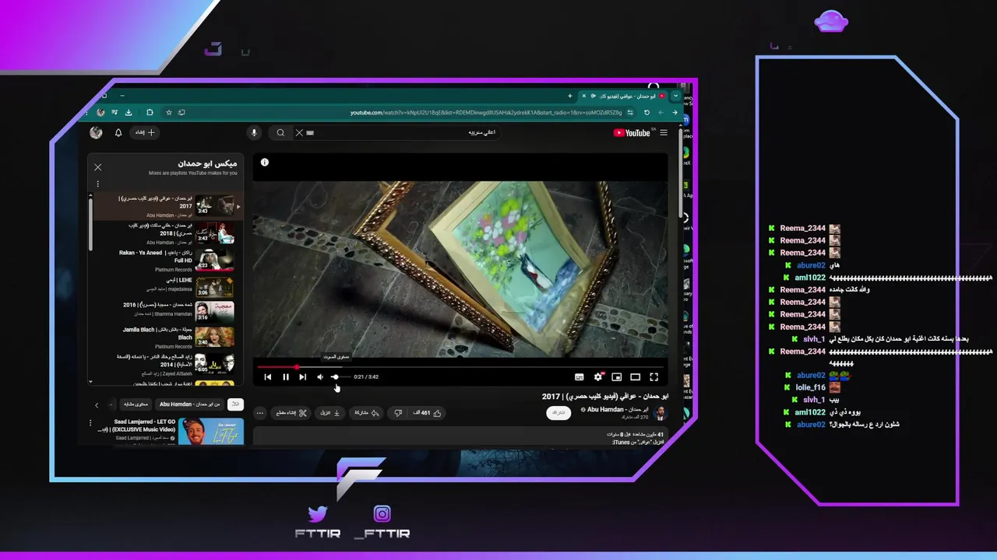997x560 pixels.
Task: Go to the YouTube home logo
Action: [x=632, y=133]
